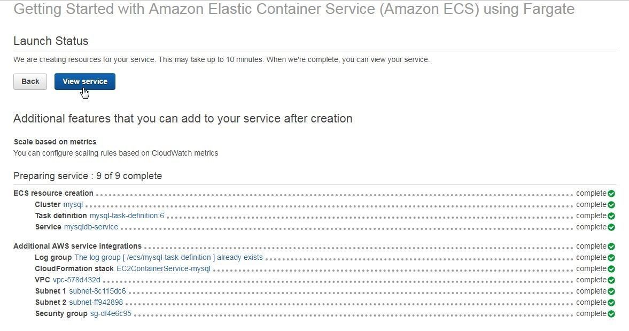
Task: Click green check for Additional AWS service integrations
Action: tap(611, 247)
